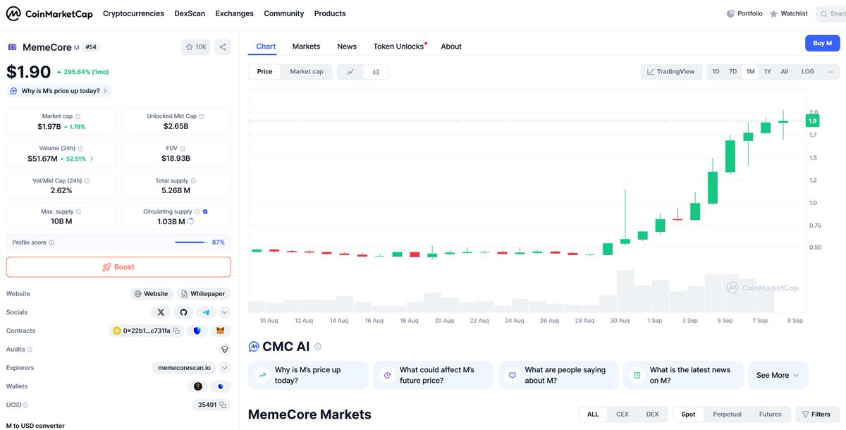Filter markets by DEX
The image size is (846, 430).
tap(653, 414)
